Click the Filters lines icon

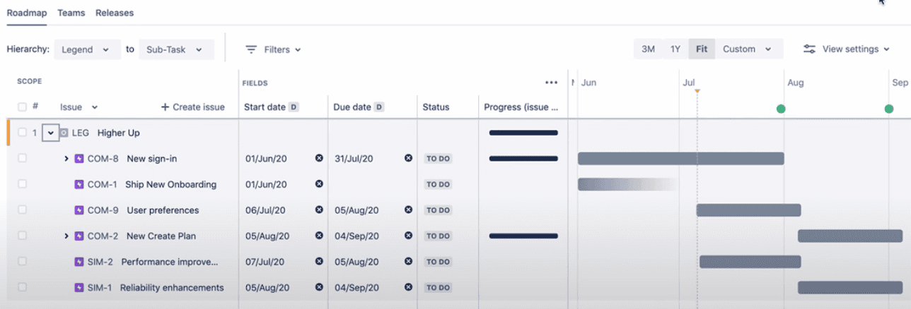point(251,49)
